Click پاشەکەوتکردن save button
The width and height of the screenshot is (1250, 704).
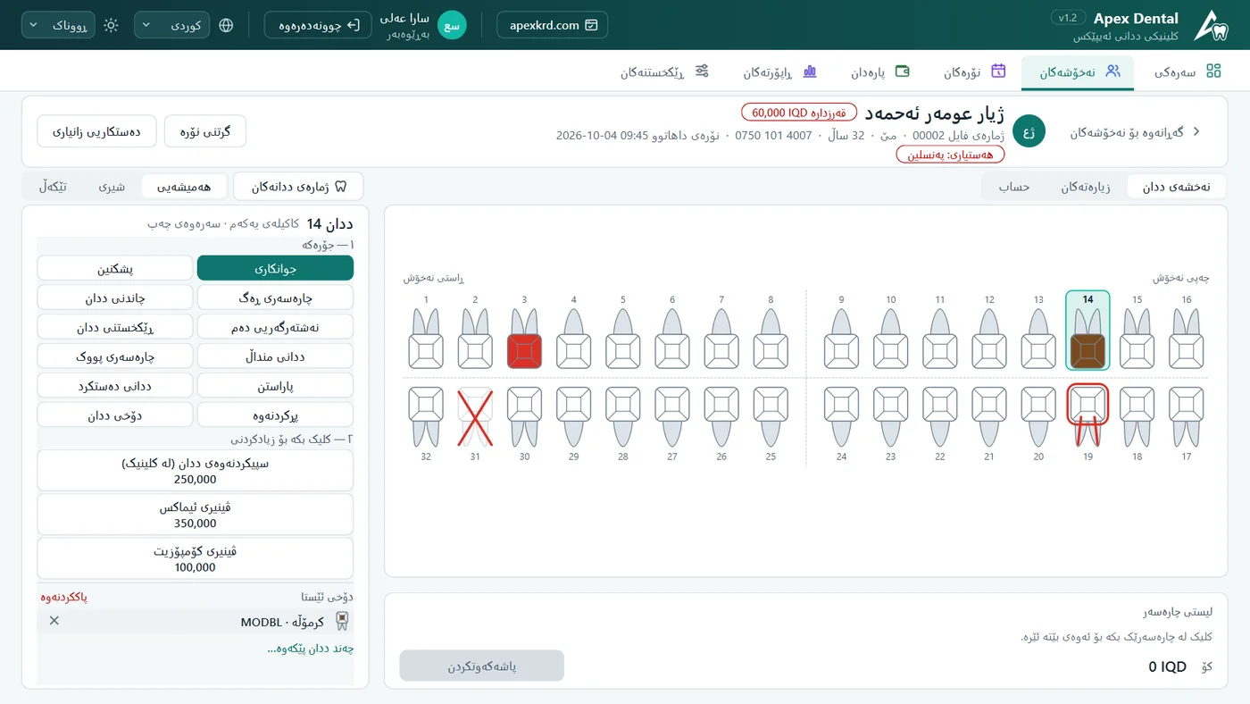click(x=482, y=666)
